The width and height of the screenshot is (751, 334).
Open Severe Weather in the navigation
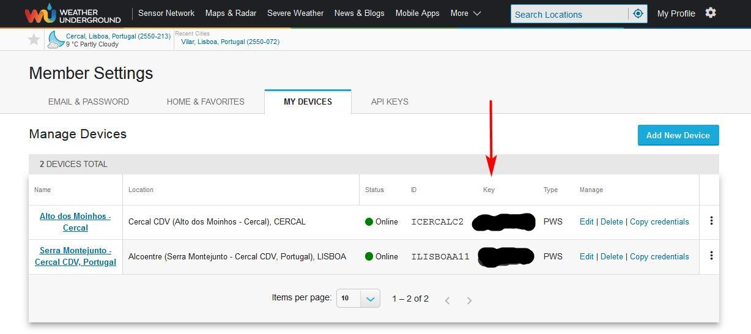[295, 13]
